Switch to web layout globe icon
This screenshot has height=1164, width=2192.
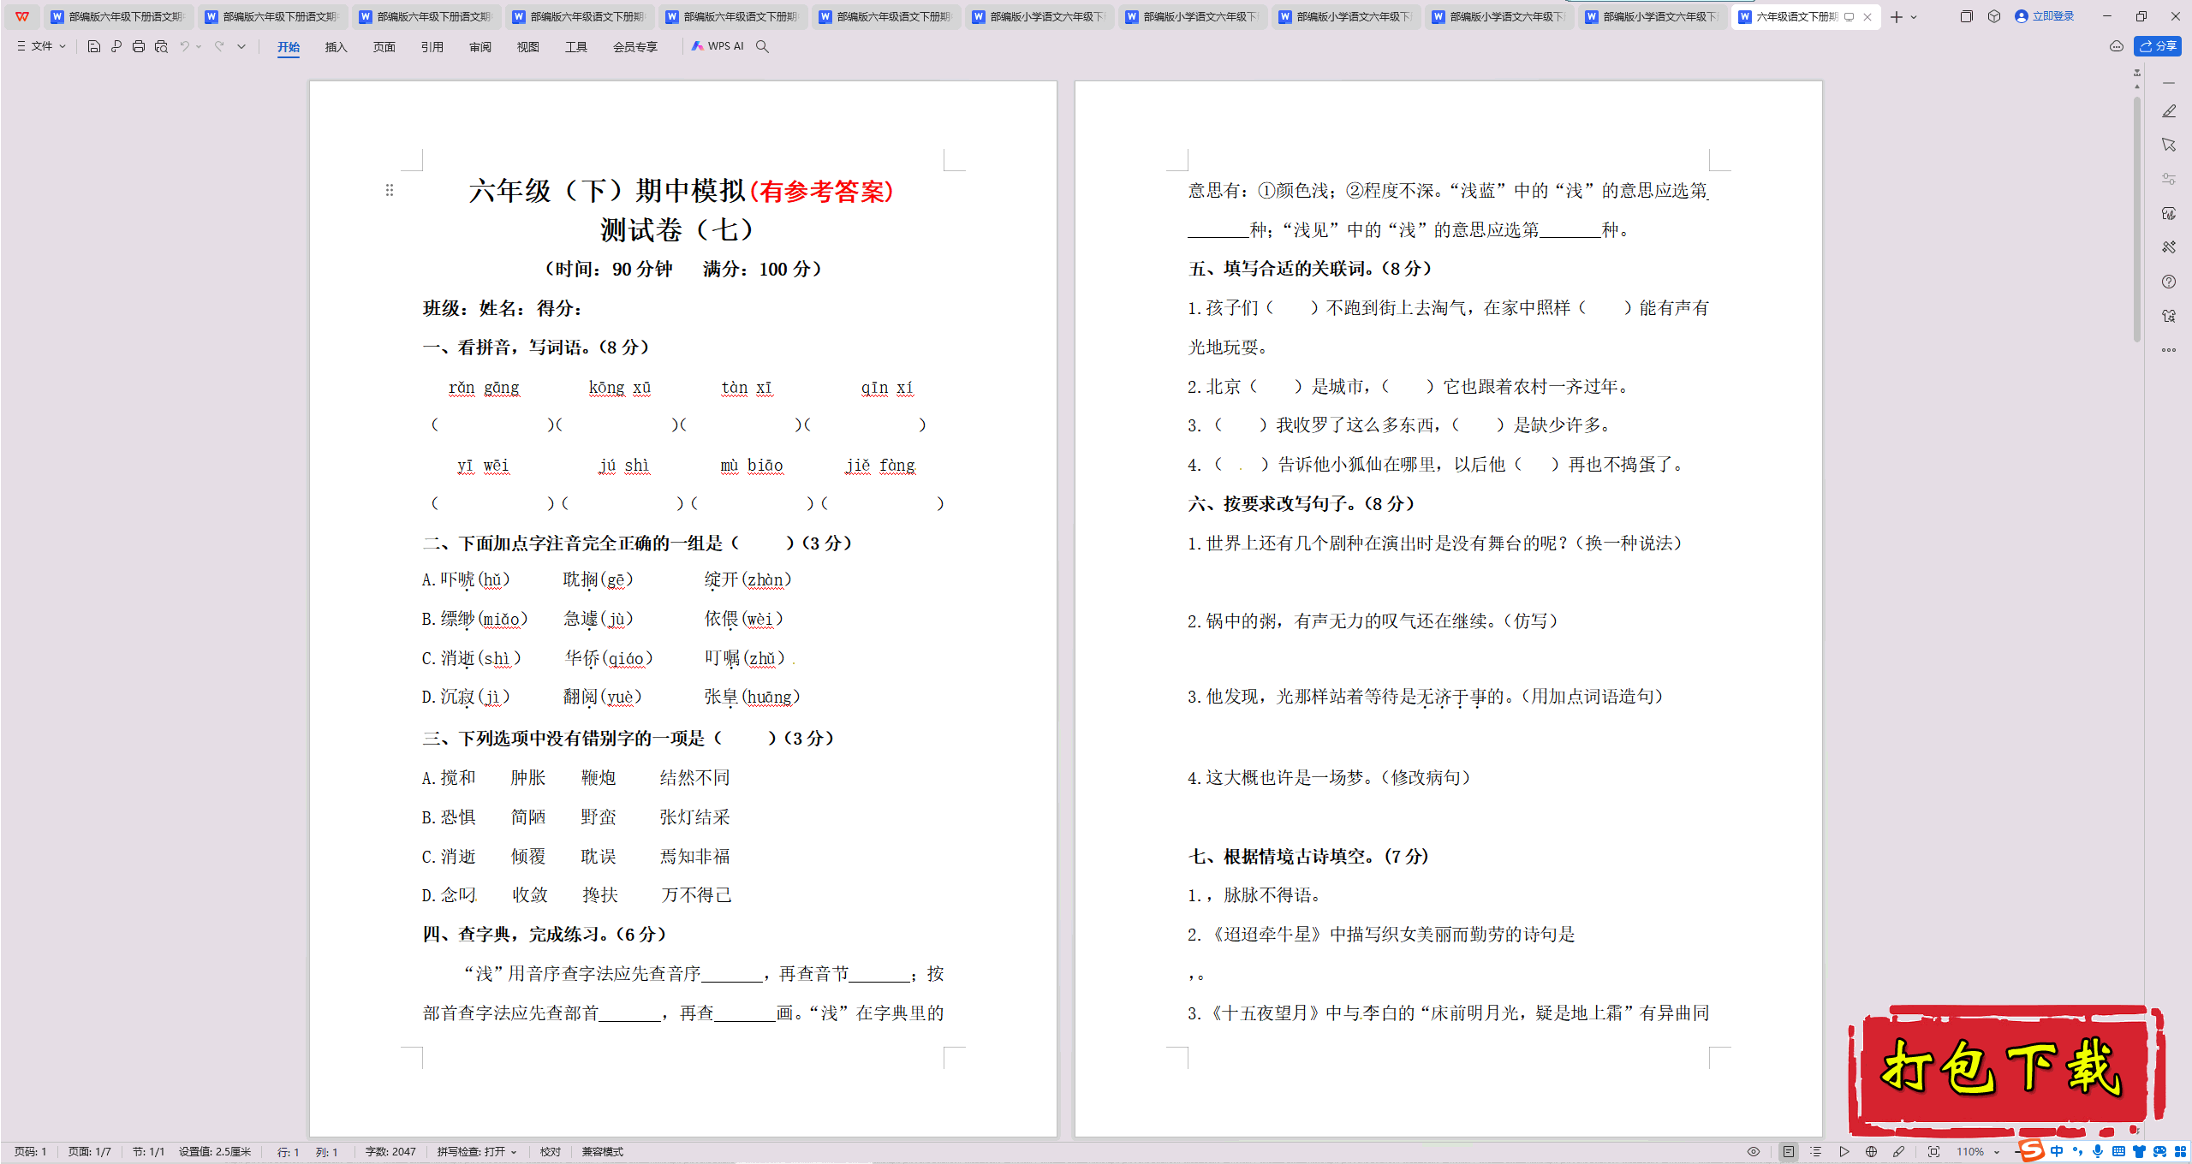(x=1872, y=1152)
